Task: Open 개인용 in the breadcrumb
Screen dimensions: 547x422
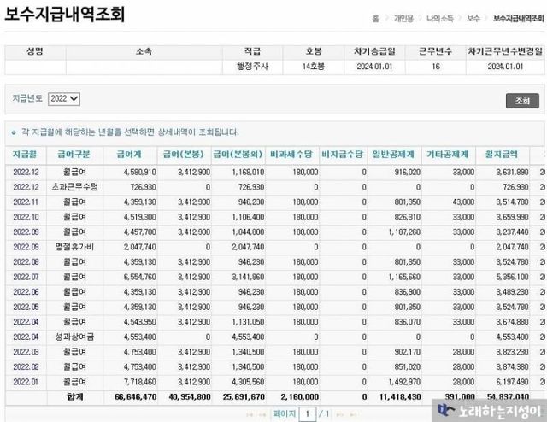Action: [x=404, y=17]
